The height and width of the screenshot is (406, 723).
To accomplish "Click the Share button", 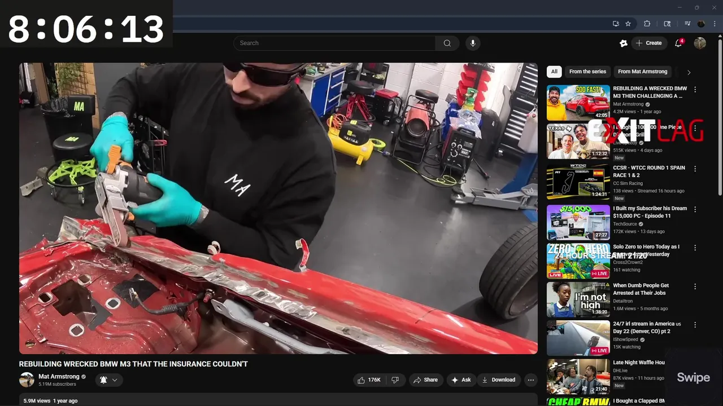I will [425, 380].
